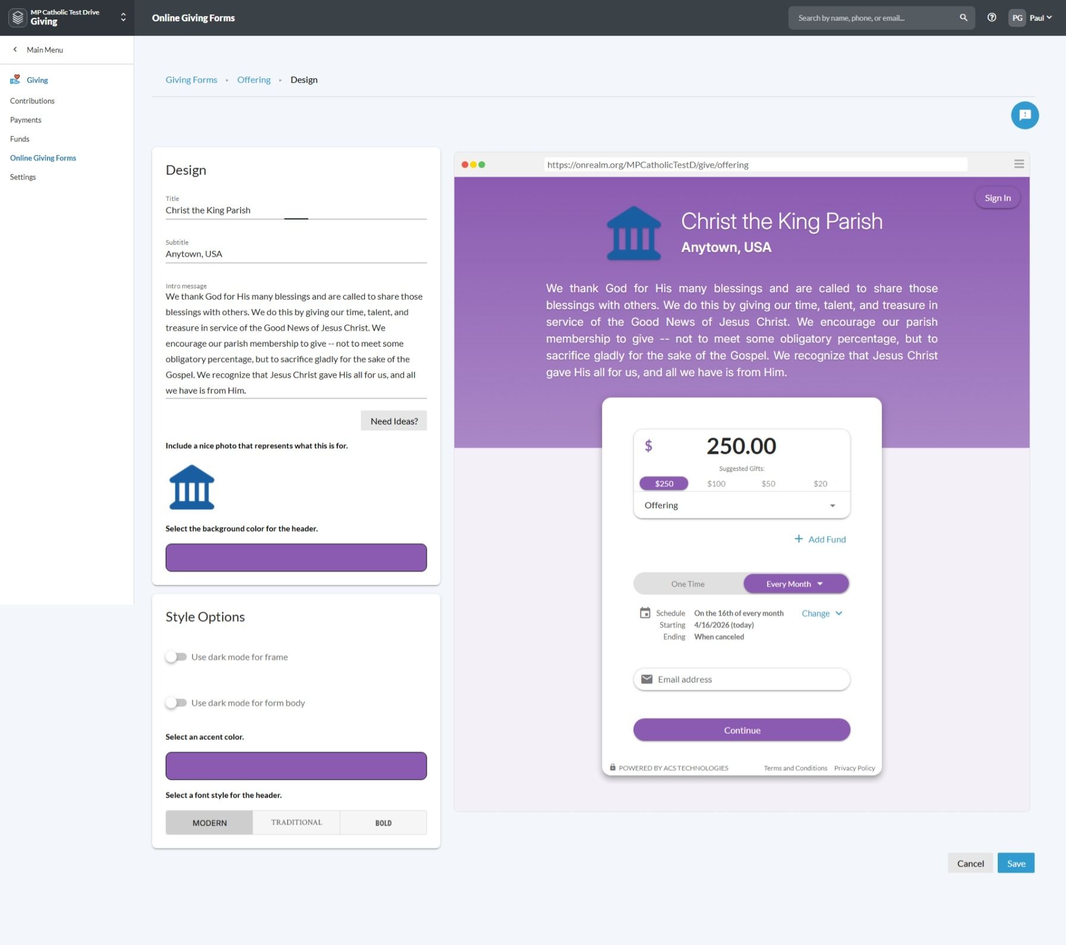Click the top search box
Image resolution: width=1066 pixels, height=945 pixels.
(881, 18)
